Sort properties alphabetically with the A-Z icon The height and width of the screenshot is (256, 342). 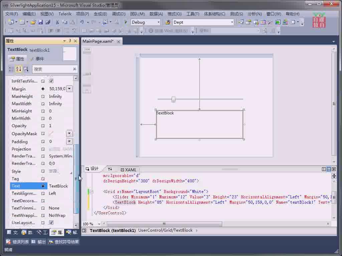19,69
